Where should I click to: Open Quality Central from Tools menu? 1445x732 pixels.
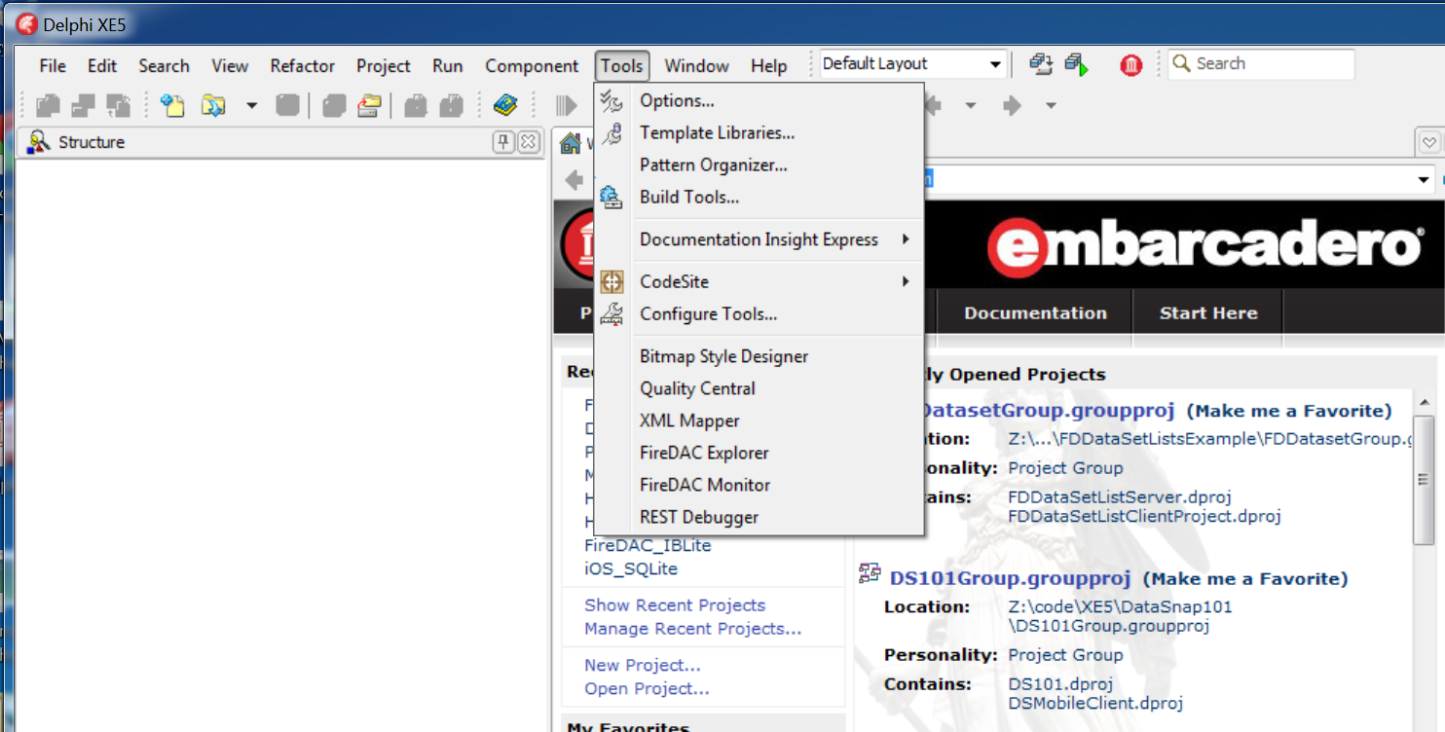[x=759, y=388]
